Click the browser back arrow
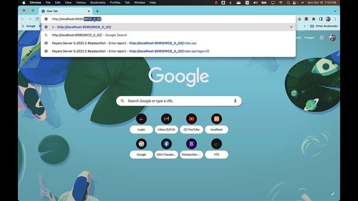This screenshot has height=201, width=358. click(22, 19)
